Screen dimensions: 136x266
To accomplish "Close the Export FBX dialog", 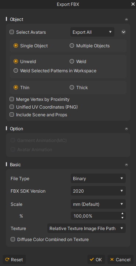I will click(133, 4).
